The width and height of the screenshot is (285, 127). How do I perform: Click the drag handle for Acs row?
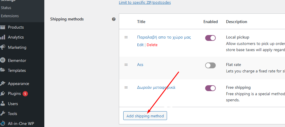126,65
